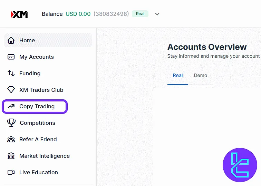The width and height of the screenshot is (261, 186).
Task: Switch to the Demo accounts tab
Action: point(200,75)
